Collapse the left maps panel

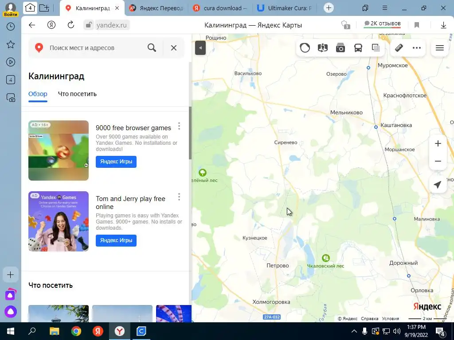(200, 48)
